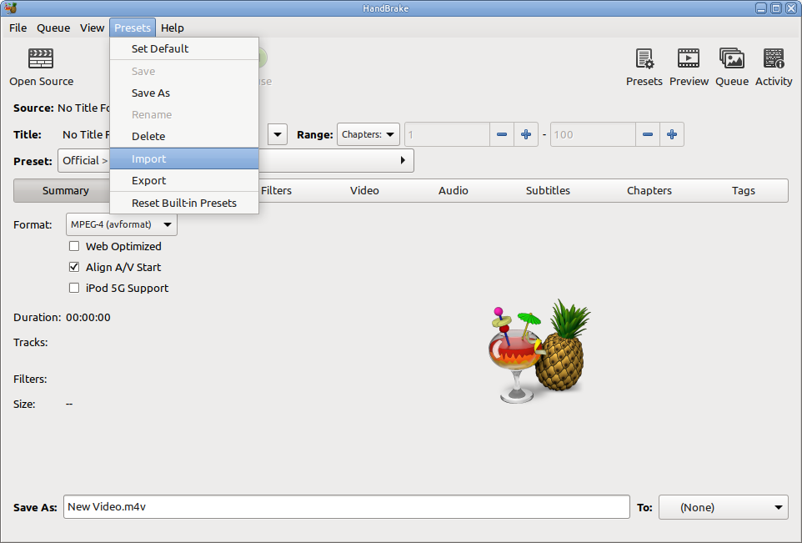Click the Save As filename field
The image size is (802, 543).
(346, 507)
